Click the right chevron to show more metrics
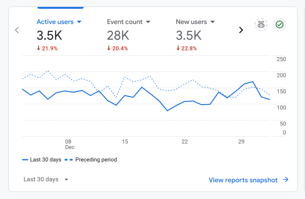This screenshot has height=199, width=305. pyautogui.click(x=241, y=30)
